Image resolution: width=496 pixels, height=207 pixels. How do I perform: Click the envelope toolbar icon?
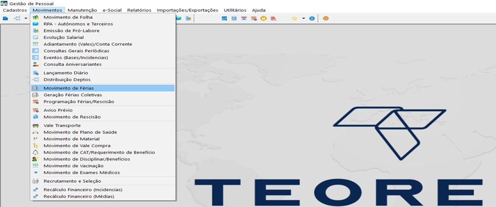click(x=179, y=19)
